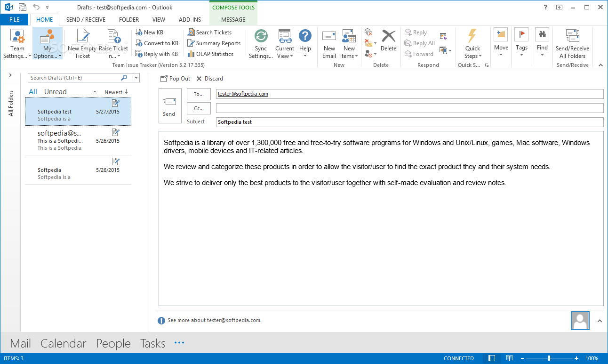The height and width of the screenshot is (364, 608).
Task: Expand the All Folders pane
Action: click(x=10, y=75)
